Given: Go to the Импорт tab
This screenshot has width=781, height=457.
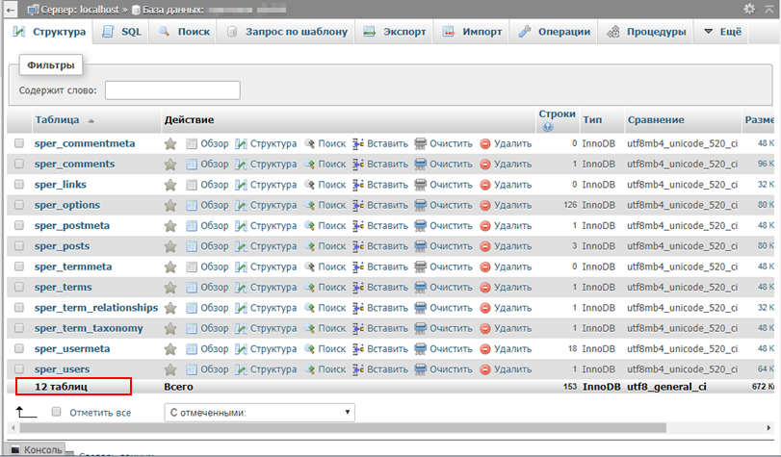Looking at the screenshot, I should pyautogui.click(x=472, y=32).
